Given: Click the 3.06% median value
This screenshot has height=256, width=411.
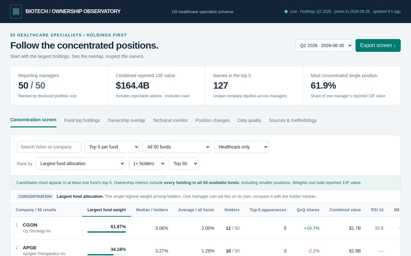Looking at the screenshot, I should tap(162, 228).
